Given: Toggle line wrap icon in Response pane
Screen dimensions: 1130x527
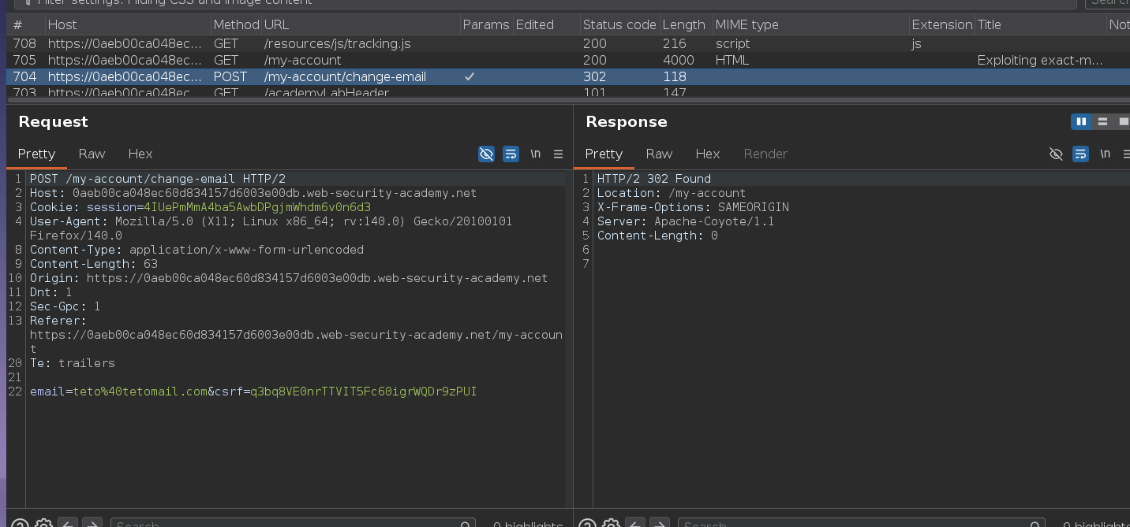Looking at the screenshot, I should 1080,154.
